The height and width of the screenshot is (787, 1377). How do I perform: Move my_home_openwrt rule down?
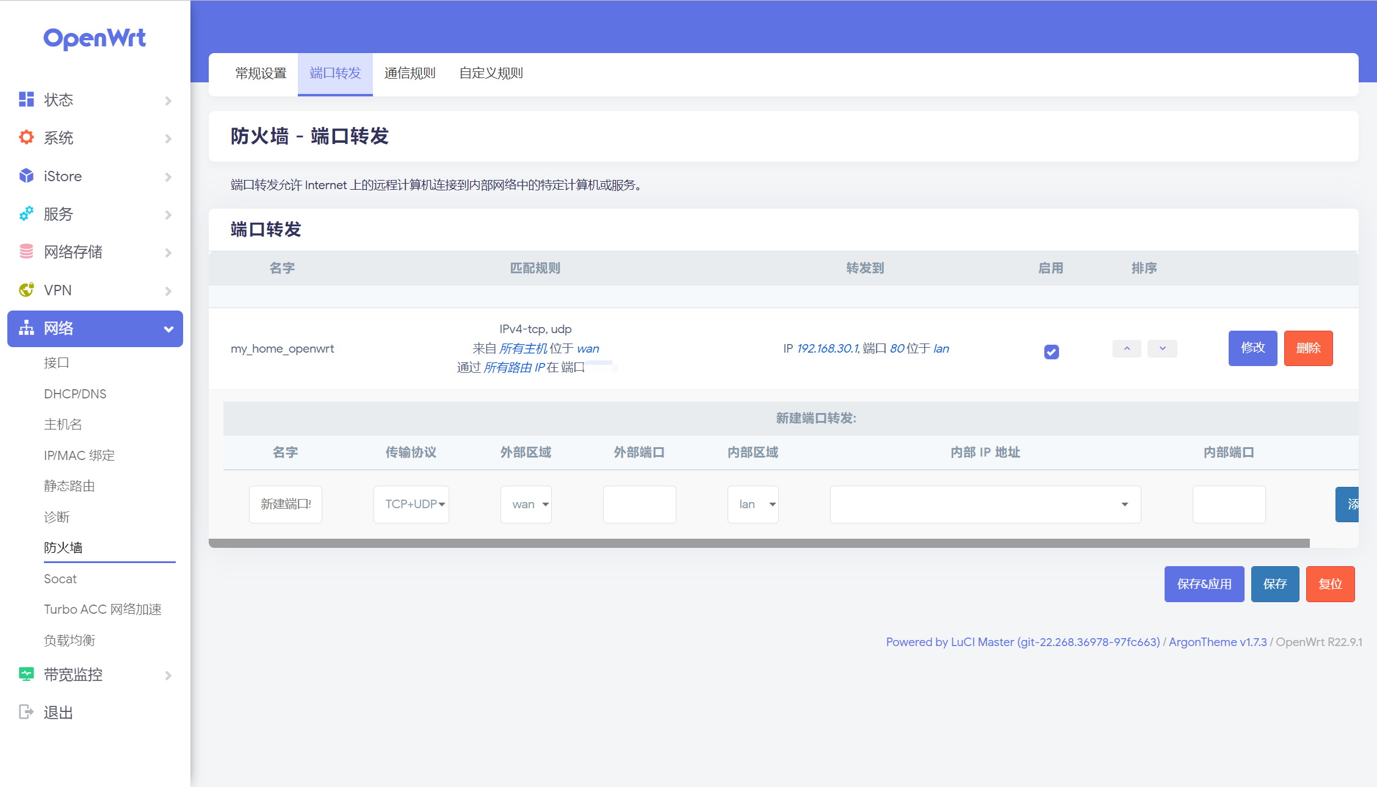(1162, 348)
